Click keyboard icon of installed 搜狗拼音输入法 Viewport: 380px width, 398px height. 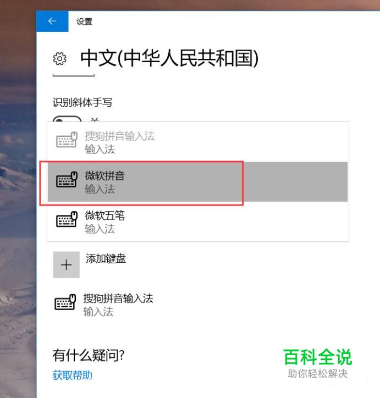[65, 302]
